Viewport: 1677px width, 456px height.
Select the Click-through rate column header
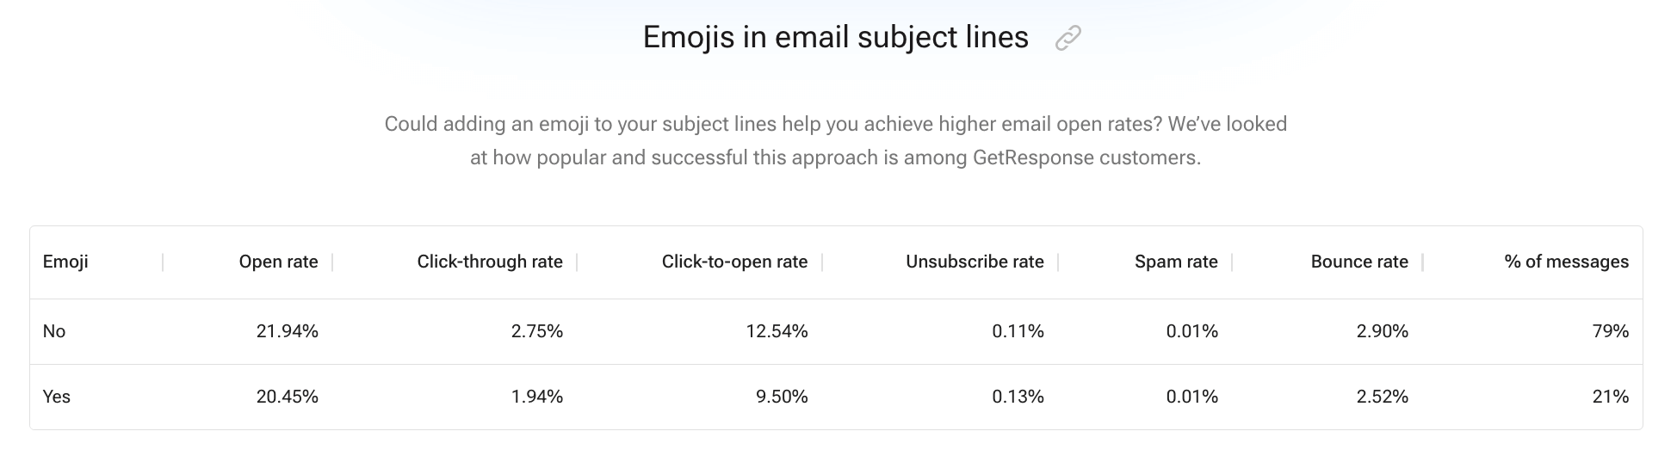(489, 262)
